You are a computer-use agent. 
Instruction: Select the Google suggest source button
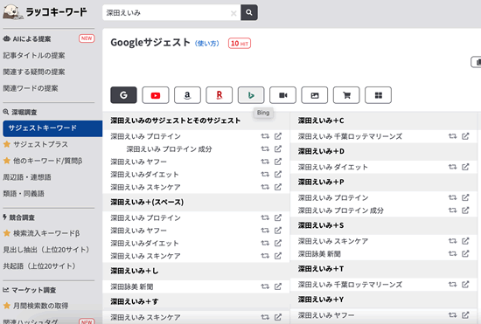coord(123,95)
